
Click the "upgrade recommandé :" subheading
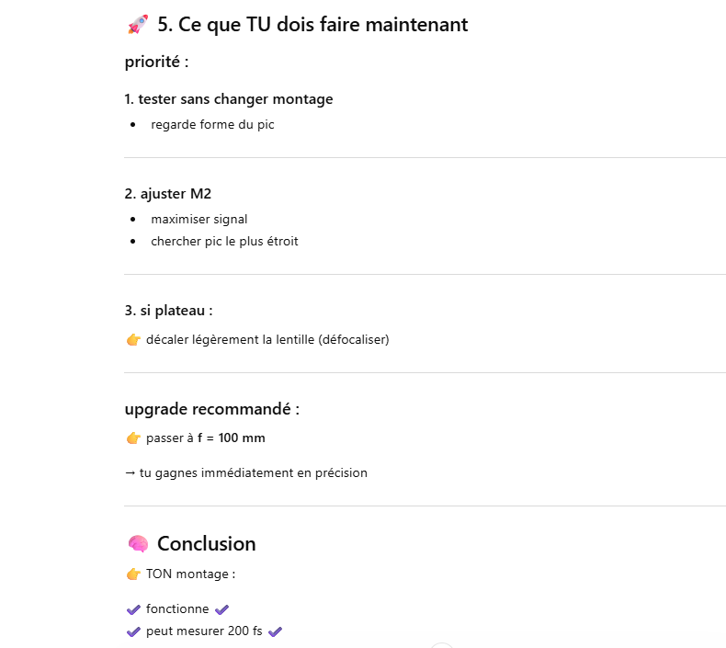pyautogui.click(x=211, y=409)
